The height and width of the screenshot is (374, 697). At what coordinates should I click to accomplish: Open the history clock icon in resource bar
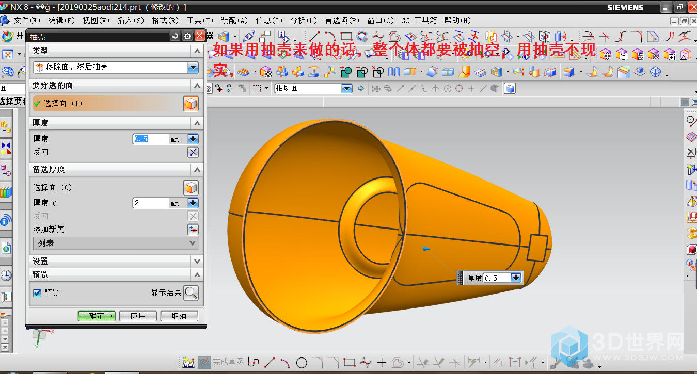click(6, 275)
